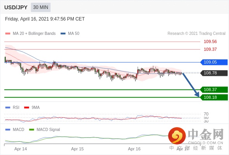Click the Apr 15 date axis label
The height and width of the screenshot is (155, 229).
[77, 149]
